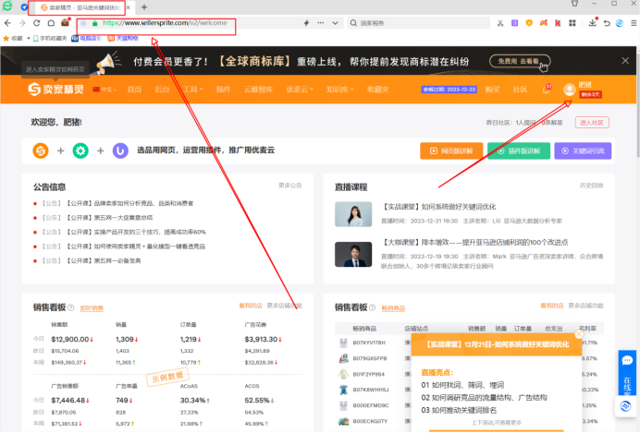Click the green 插件版讲解 button

coord(518,150)
